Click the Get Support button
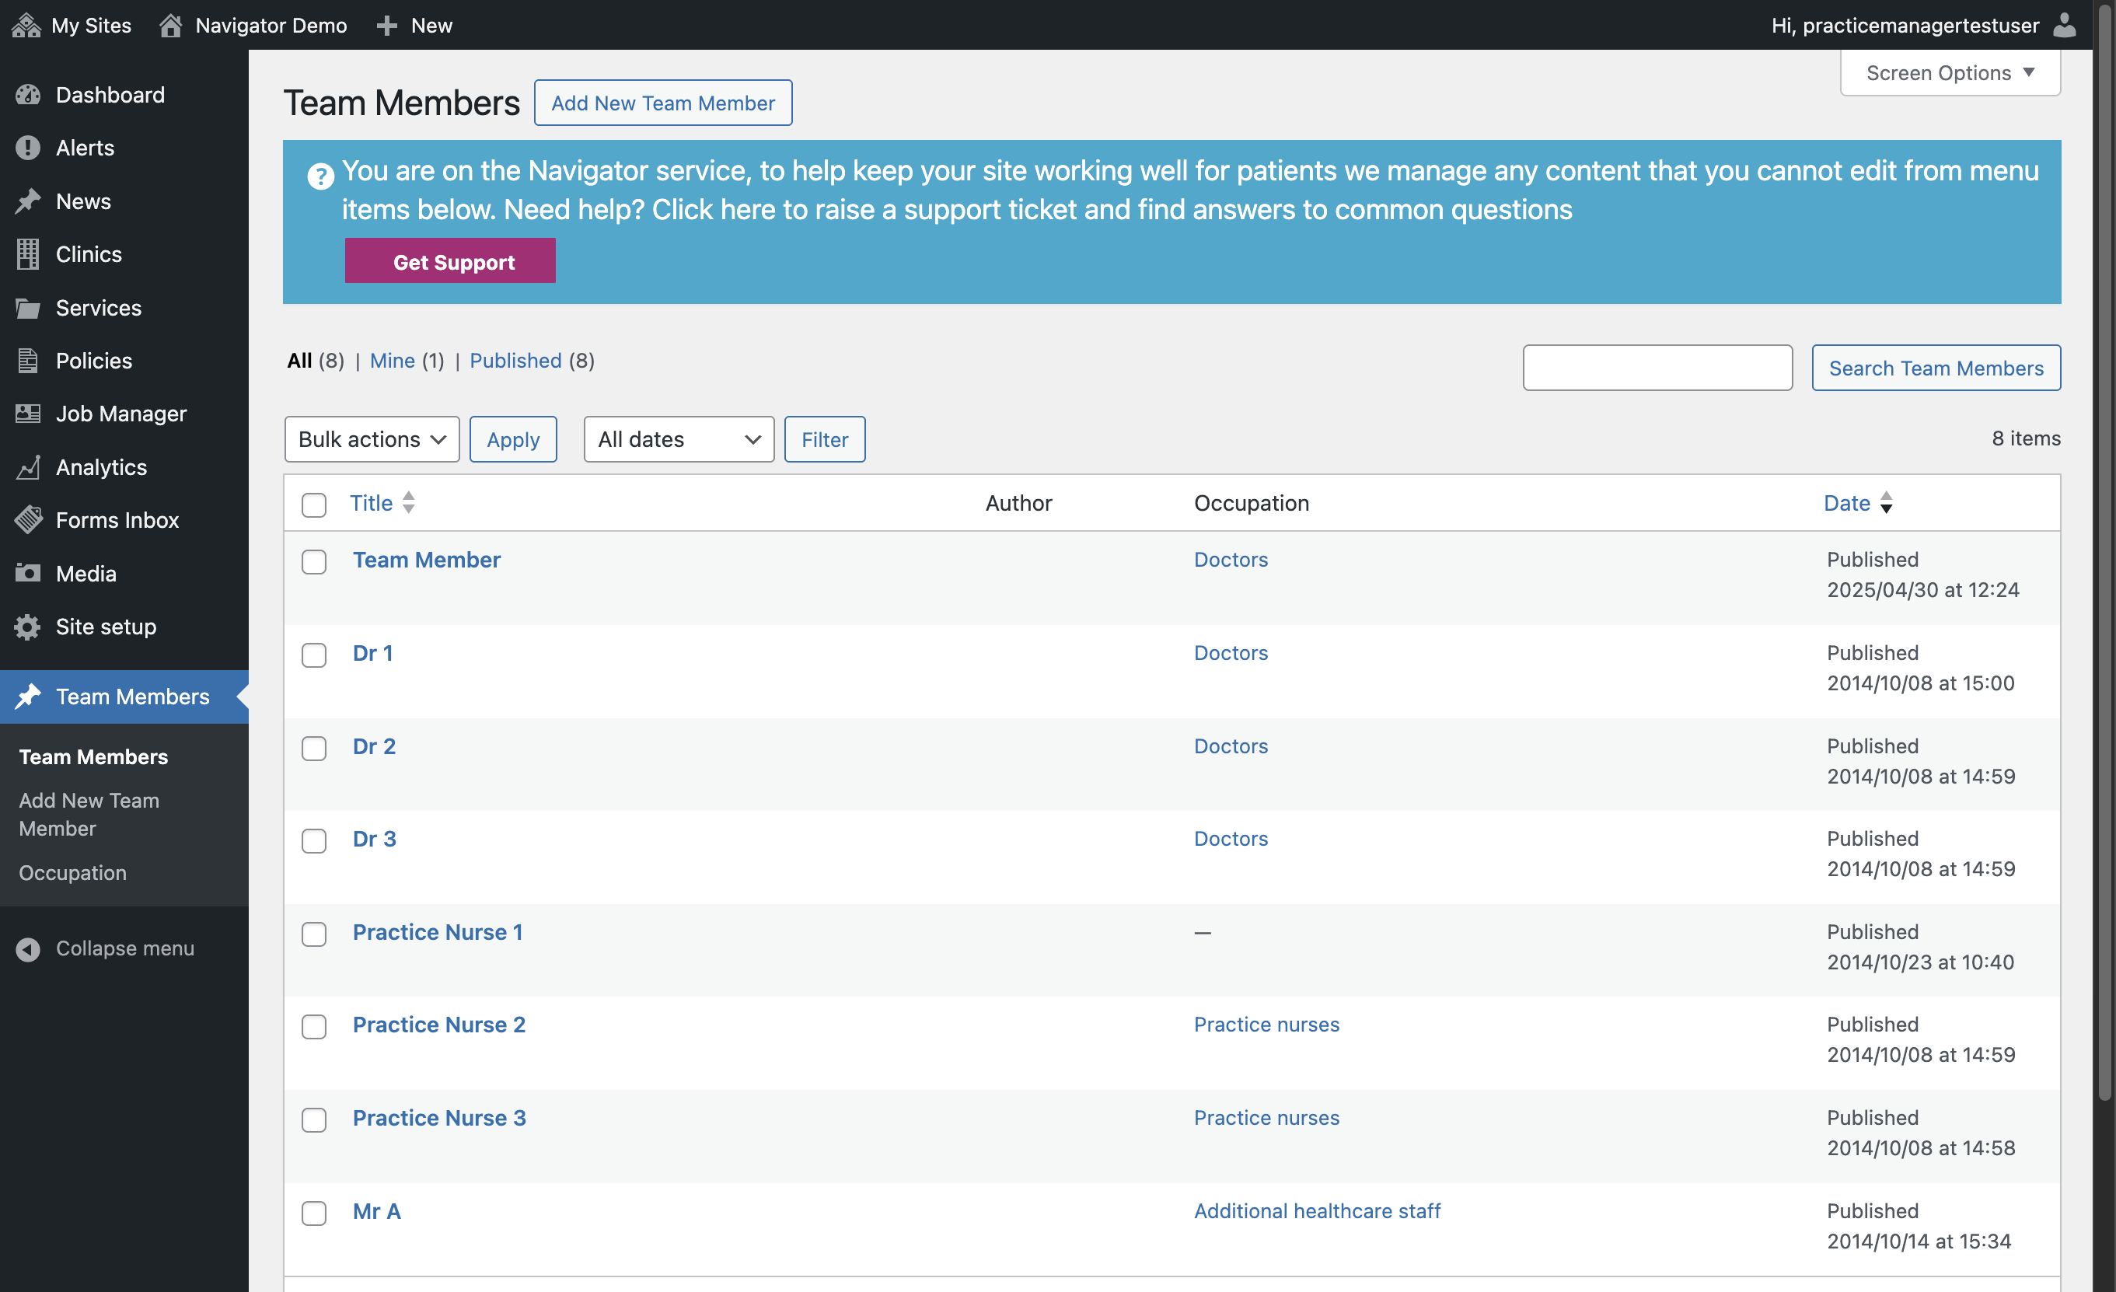 point(450,261)
